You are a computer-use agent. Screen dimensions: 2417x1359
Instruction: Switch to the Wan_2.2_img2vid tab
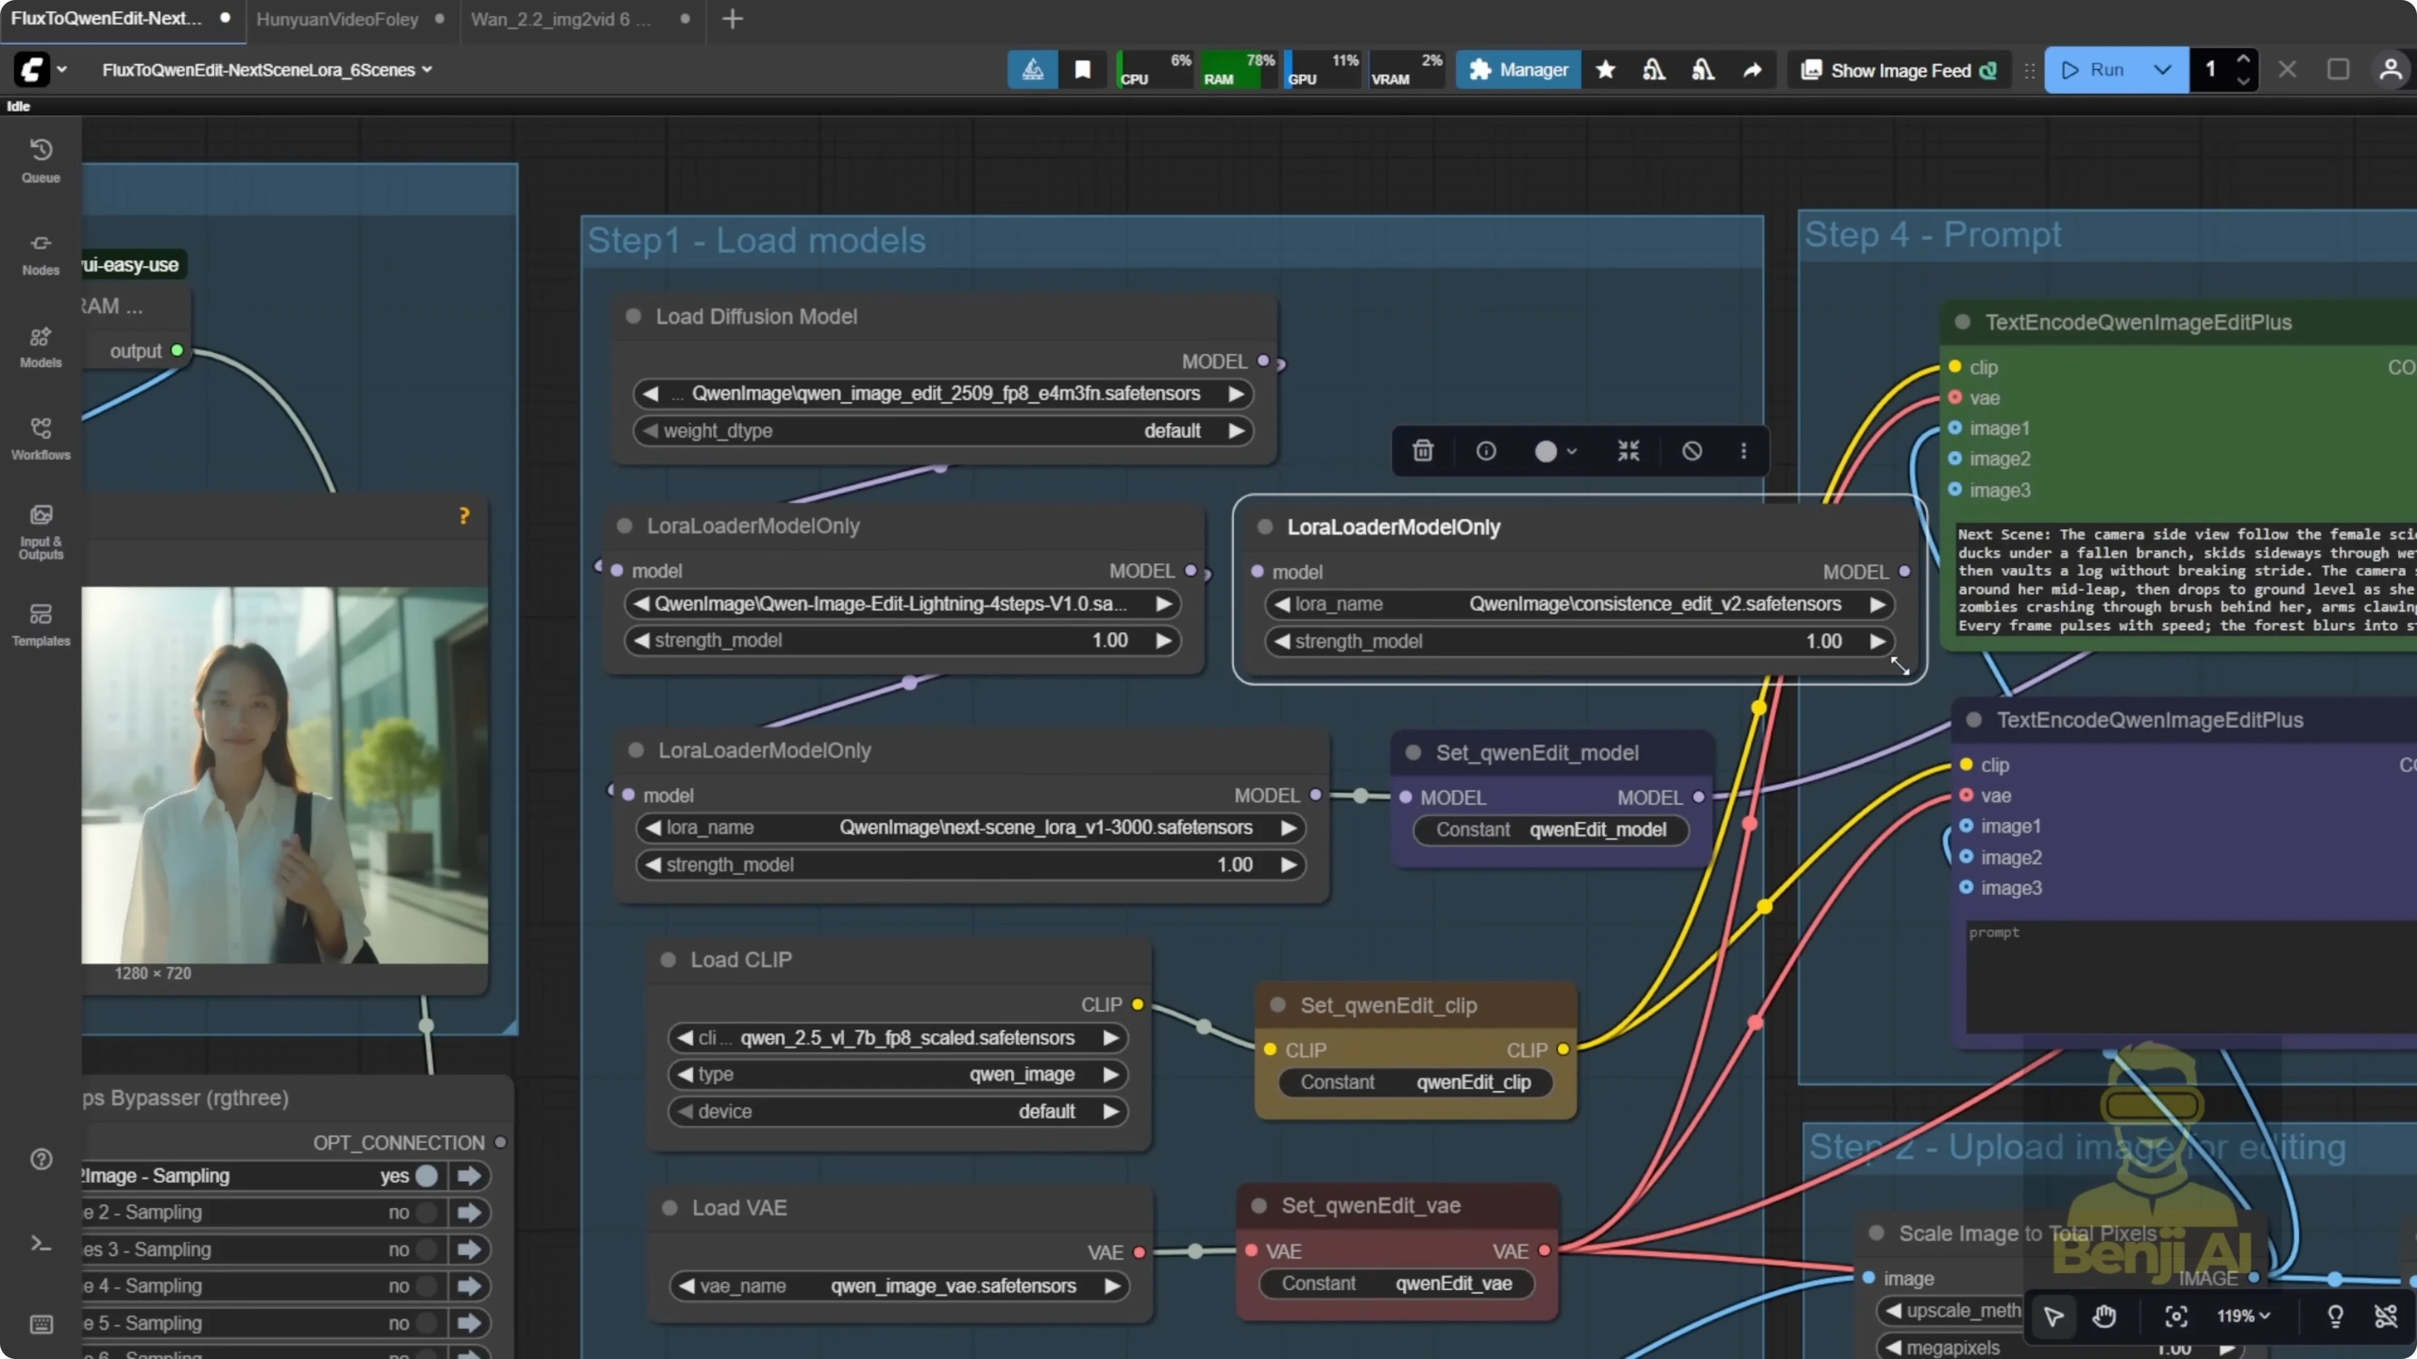(x=556, y=20)
